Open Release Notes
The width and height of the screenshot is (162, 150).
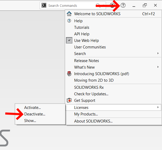[x=87, y=61]
